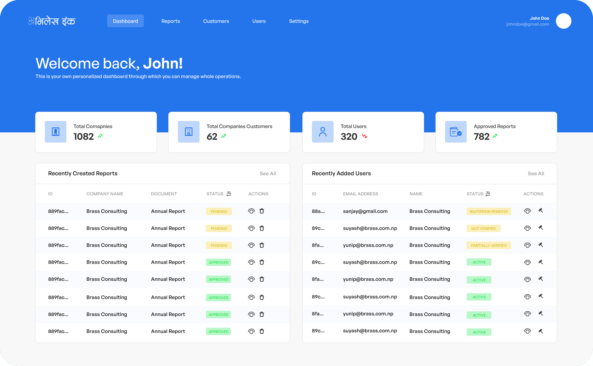Click delete trash icon on second report
The image size is (593, 366).
point(262,228)
